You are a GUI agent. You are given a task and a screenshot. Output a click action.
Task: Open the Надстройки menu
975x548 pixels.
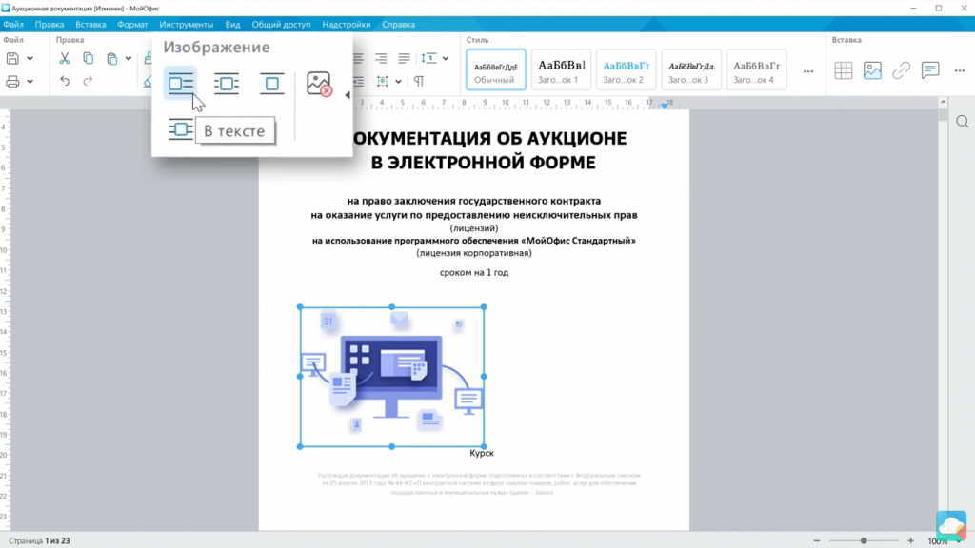[347, 24]
